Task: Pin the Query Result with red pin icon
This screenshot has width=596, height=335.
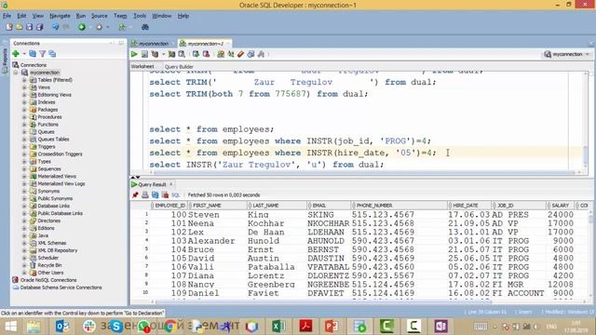Action: 135,194
